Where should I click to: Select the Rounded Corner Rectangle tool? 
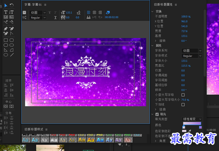click(11, 40)
